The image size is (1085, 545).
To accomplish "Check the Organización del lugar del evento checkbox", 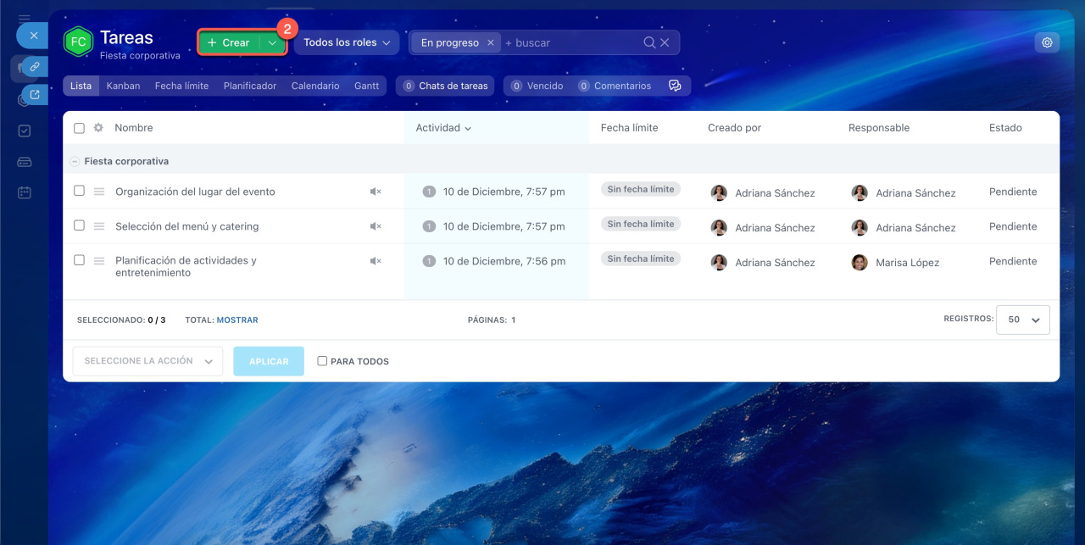I will pos(79,192).
